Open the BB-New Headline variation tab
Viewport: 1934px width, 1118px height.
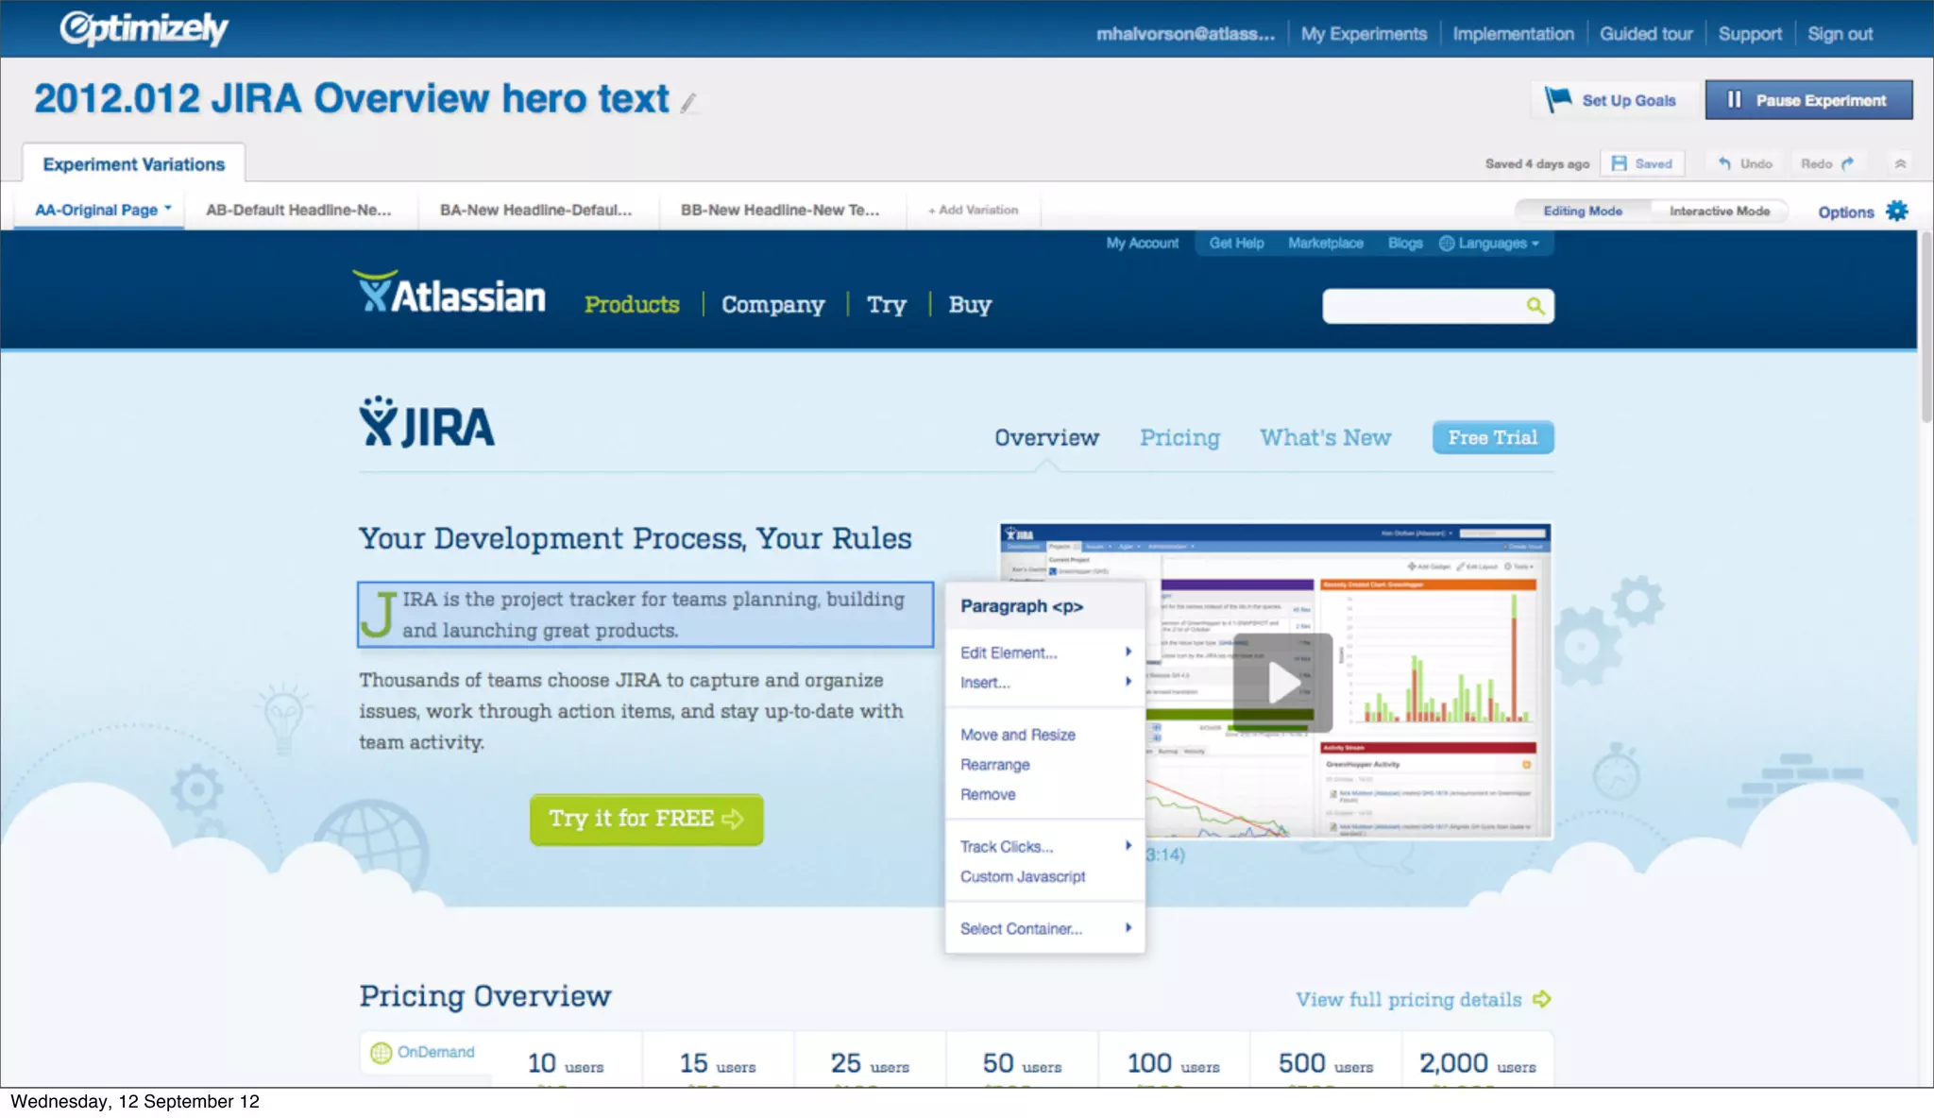point(779,210)
